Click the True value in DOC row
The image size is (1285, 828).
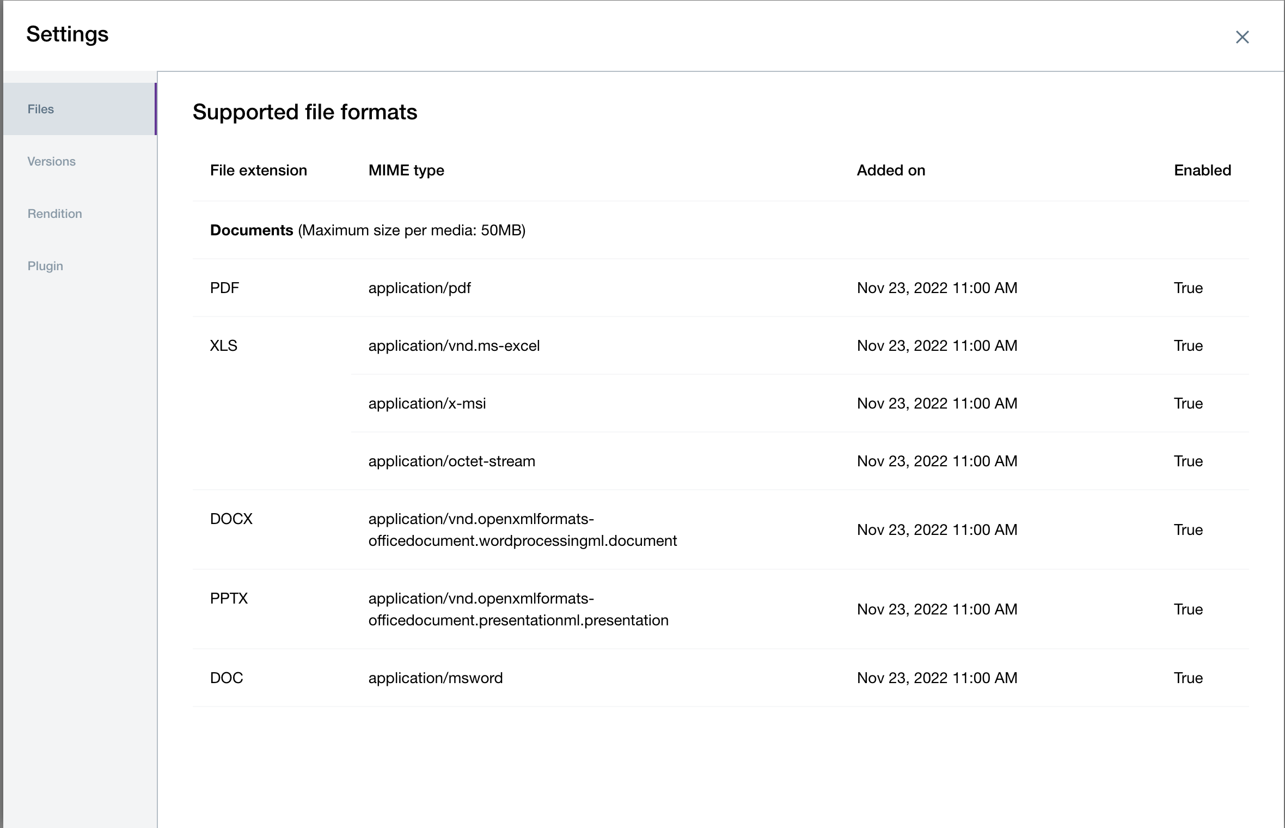pyautogui.click(x=1188, y=678)
